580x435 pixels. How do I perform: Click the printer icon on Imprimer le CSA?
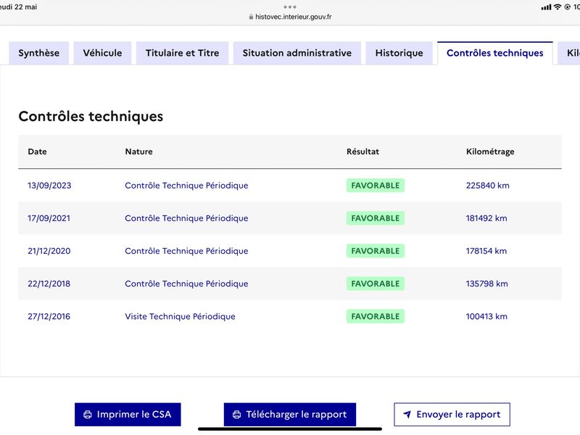click(88, 415)
